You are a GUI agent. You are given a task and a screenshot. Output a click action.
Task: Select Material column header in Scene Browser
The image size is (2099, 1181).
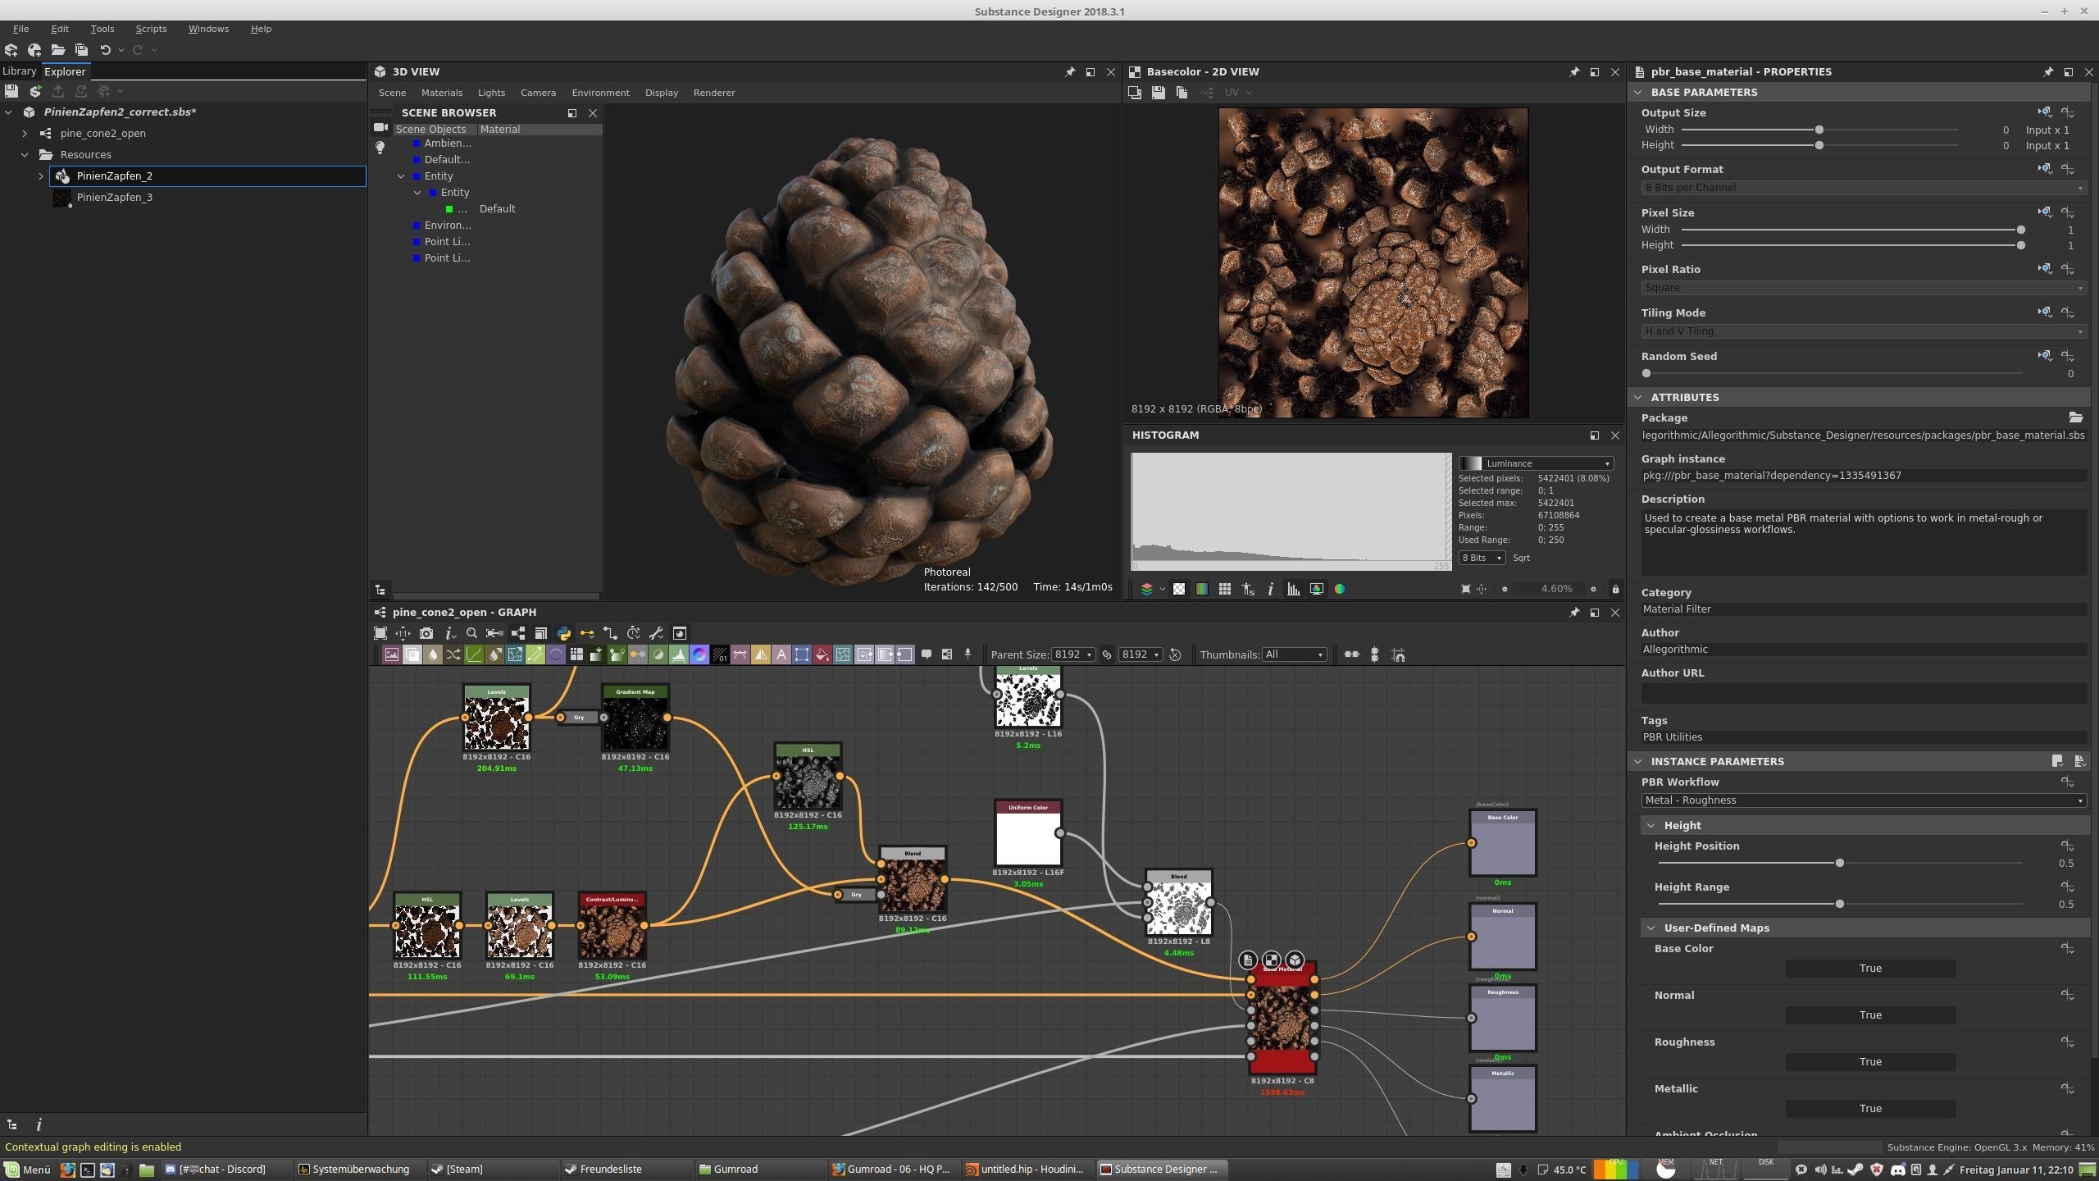point(540,129)
